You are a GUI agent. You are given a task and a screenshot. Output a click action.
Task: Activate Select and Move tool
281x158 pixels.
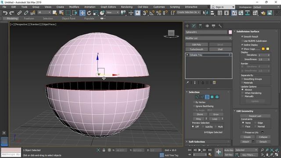pyautogui.click(x=83, y=13)
